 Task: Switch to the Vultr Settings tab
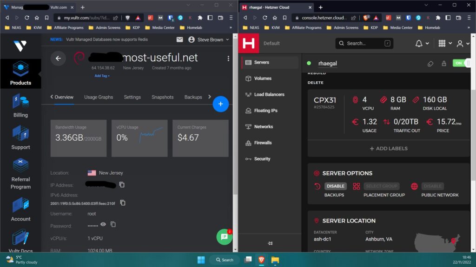click(x=132, y=97)
